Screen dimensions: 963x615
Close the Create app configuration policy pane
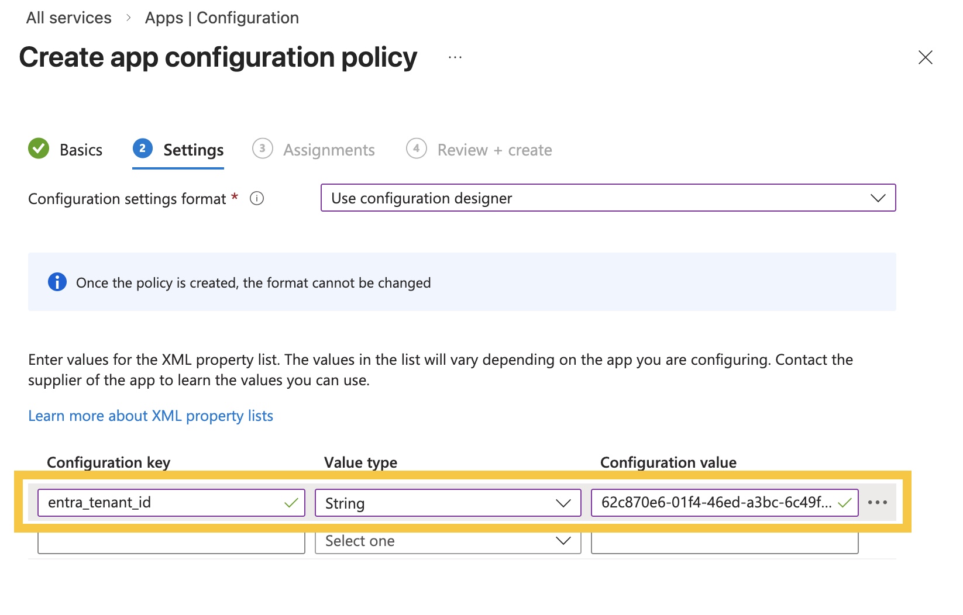click(x=925, y=57)
